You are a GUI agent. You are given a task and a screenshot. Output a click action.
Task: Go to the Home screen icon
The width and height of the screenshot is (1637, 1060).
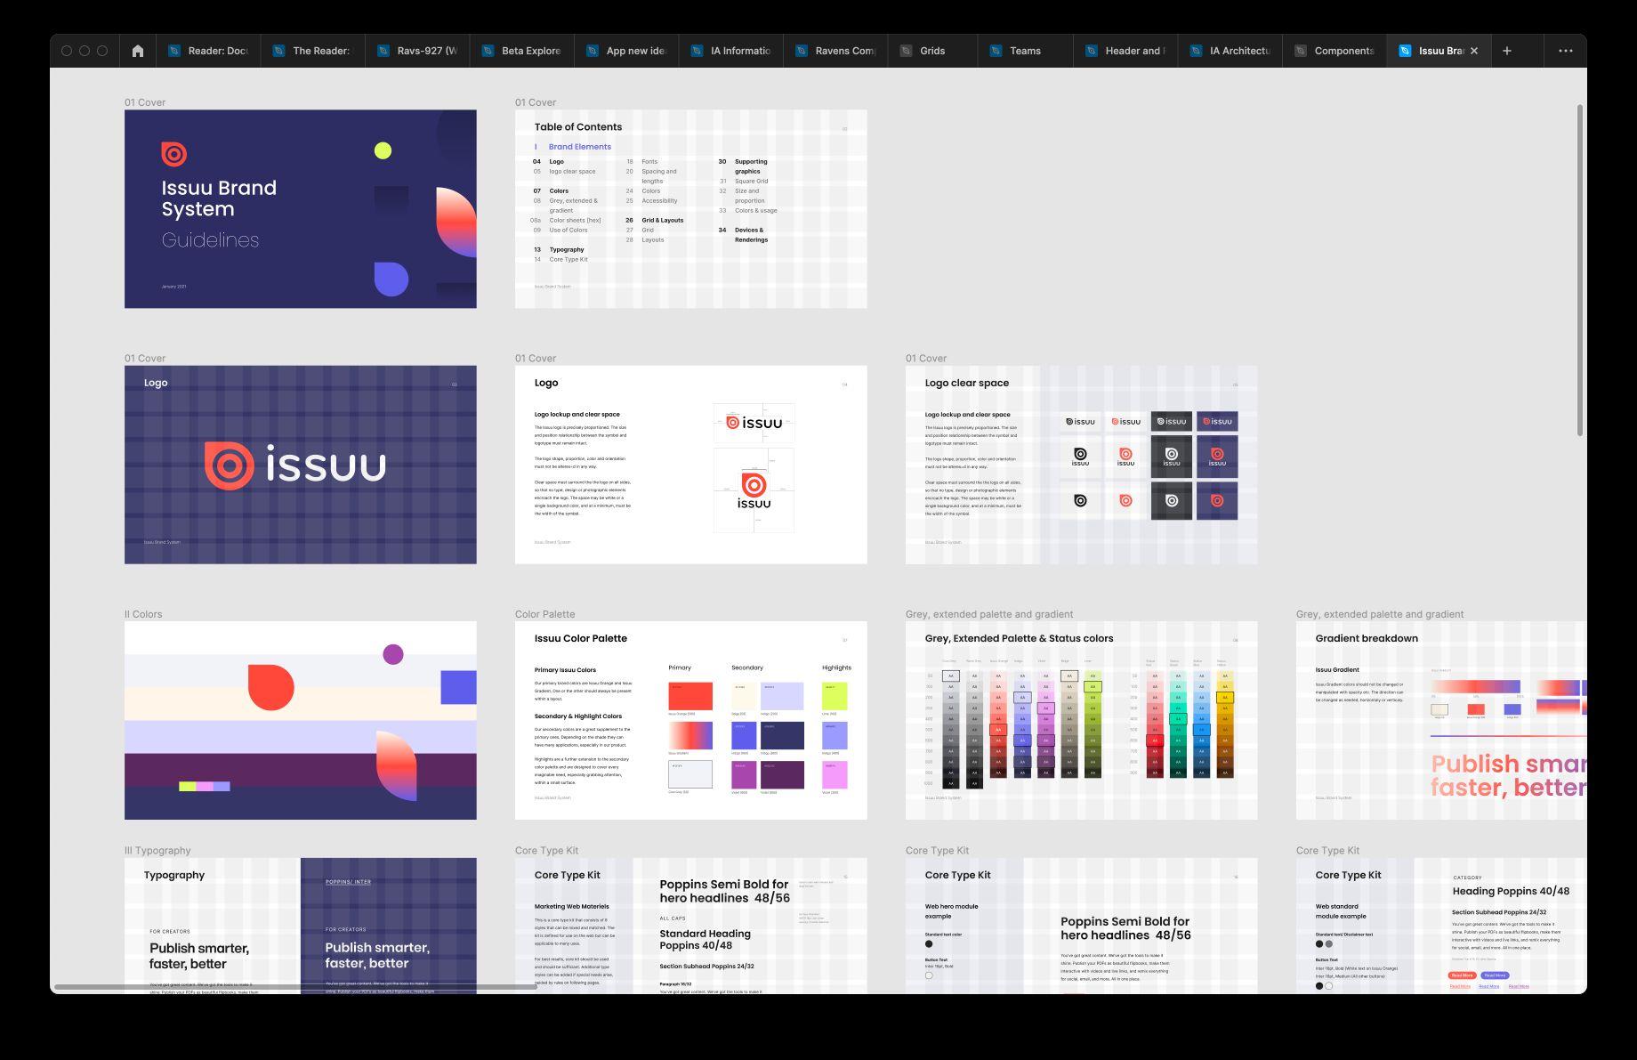point(137,51)
